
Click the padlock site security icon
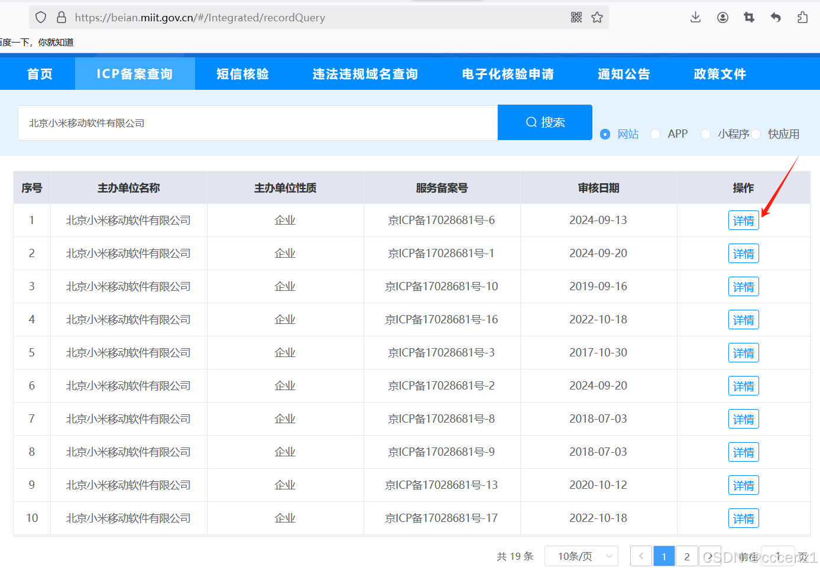click(61, 18)
